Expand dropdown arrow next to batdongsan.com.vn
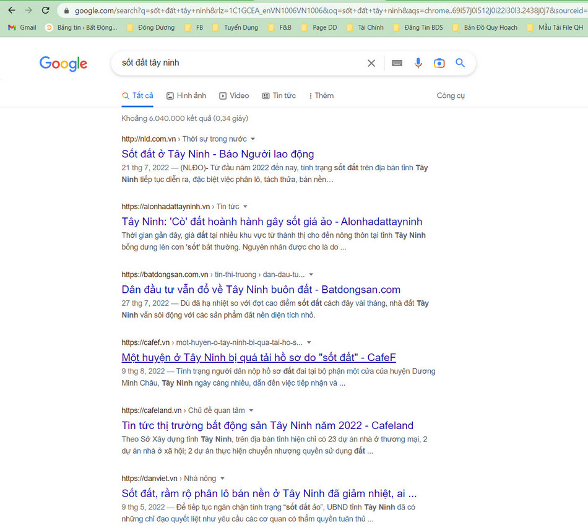588x525 pixels. (x=311, y=274)
